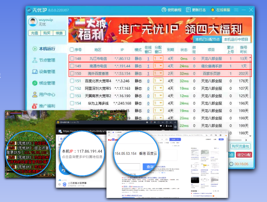Click the wuyouip user avatar
The image size is (267, 202).
point(33,22)
